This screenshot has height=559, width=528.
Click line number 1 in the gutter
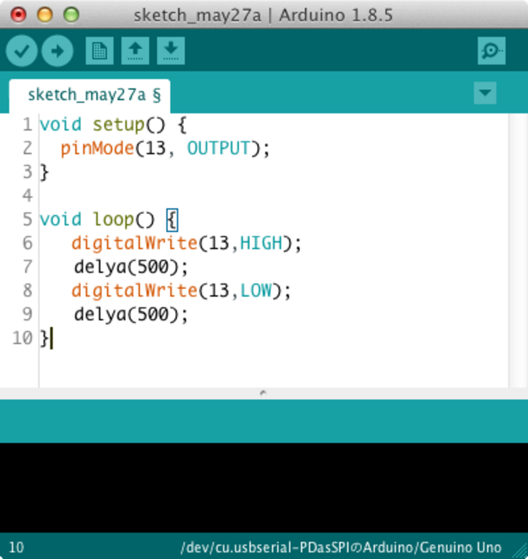pos(27,125)
